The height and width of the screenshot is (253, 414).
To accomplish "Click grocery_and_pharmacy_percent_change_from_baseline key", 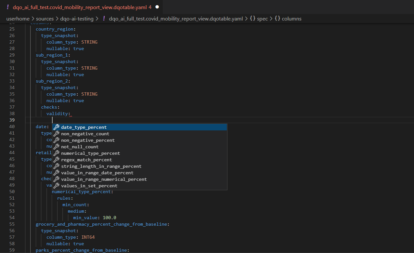I will click(101, 224).
